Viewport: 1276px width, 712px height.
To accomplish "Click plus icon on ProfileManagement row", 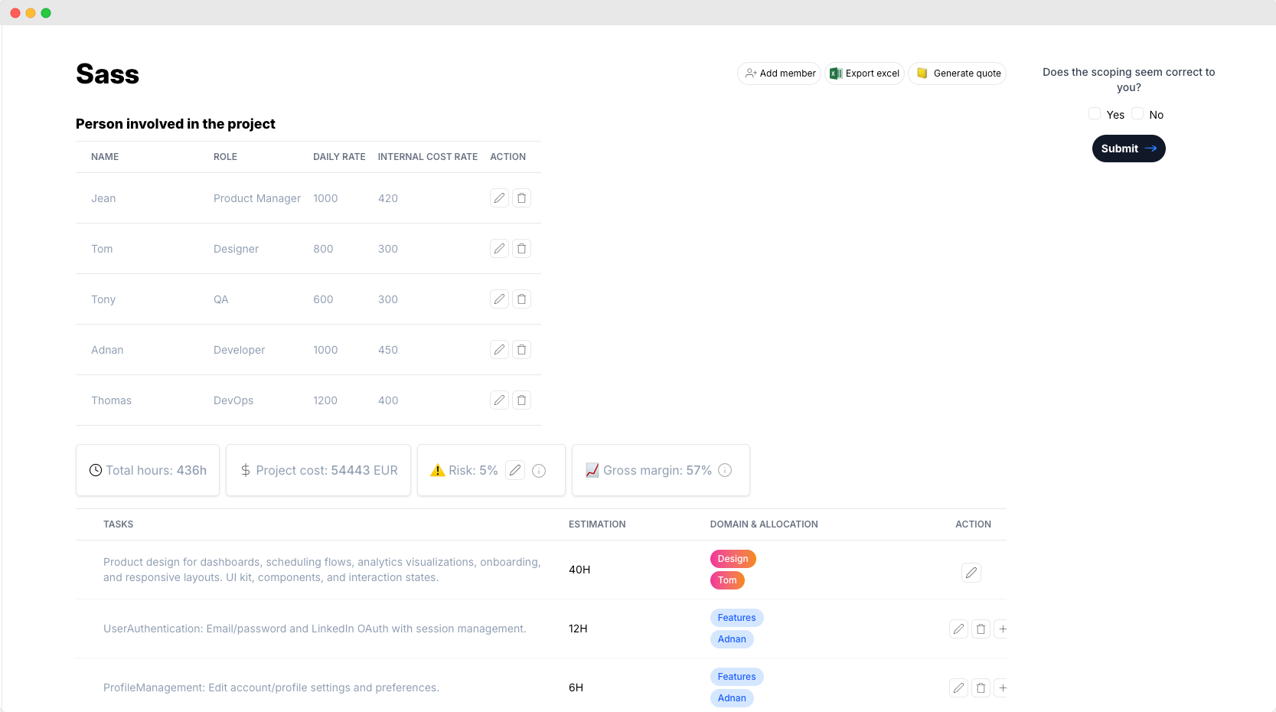I will coord(1002,688).
